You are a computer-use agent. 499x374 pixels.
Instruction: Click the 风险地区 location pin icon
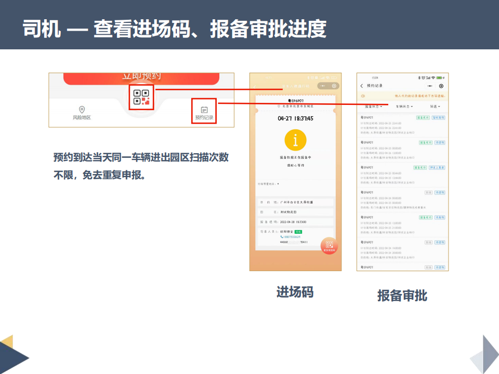click(81, 110)
